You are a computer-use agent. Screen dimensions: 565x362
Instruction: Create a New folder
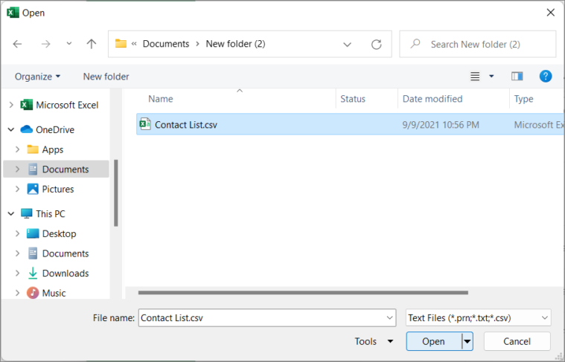(106, 77)
